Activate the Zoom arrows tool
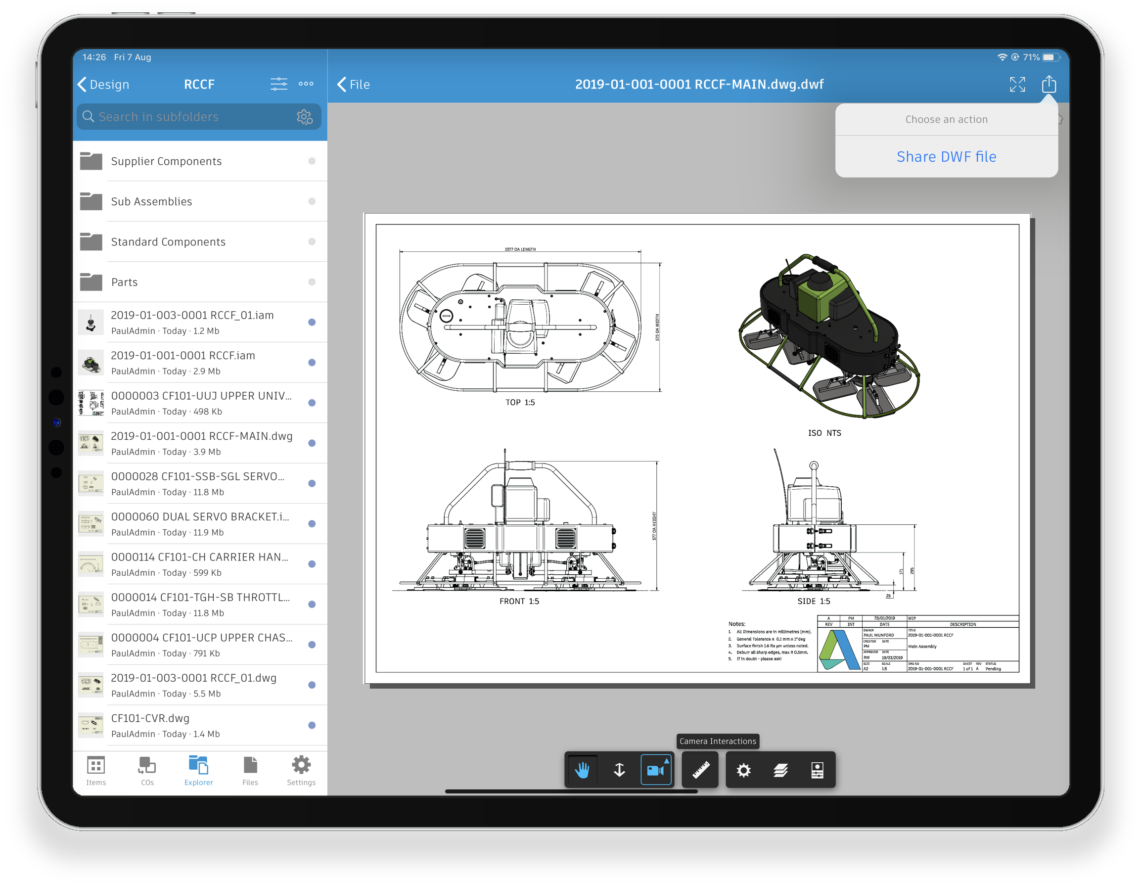Screen dimensions: 1140x885 [620, 770]
